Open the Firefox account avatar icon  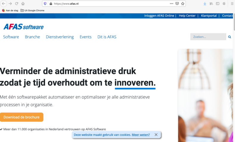pyautogui.click(x=224, y=4)
